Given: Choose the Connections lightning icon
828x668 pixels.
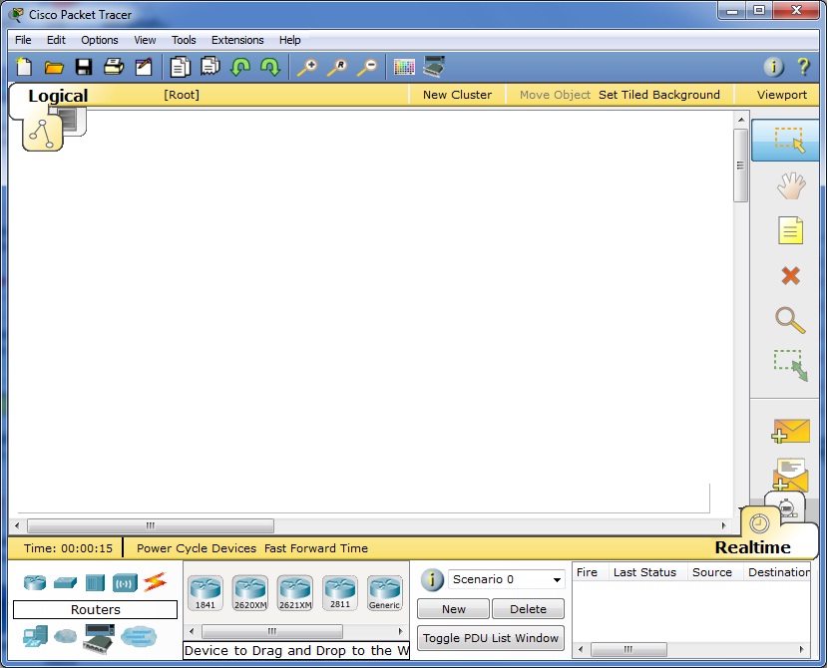Looking at the screenshot, I should tap(155, 582).
